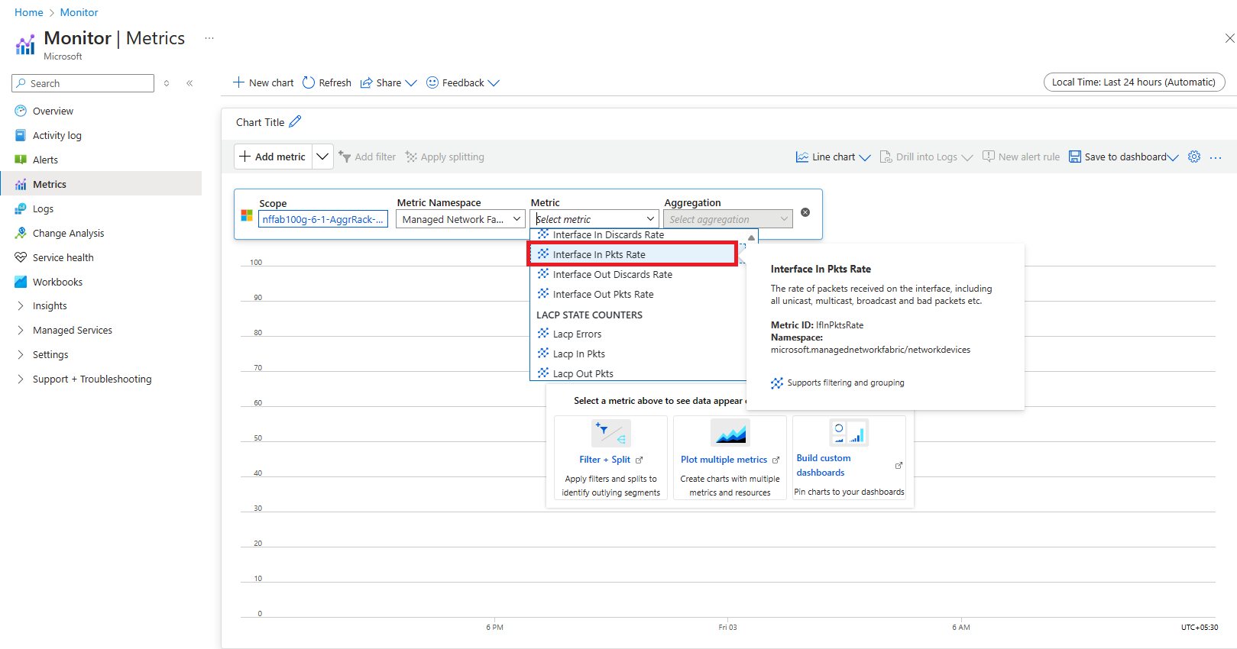Select Interface Out Discards Rate metric
Viewport: 1237px width, 649px height.
click(x=638, y=274)
